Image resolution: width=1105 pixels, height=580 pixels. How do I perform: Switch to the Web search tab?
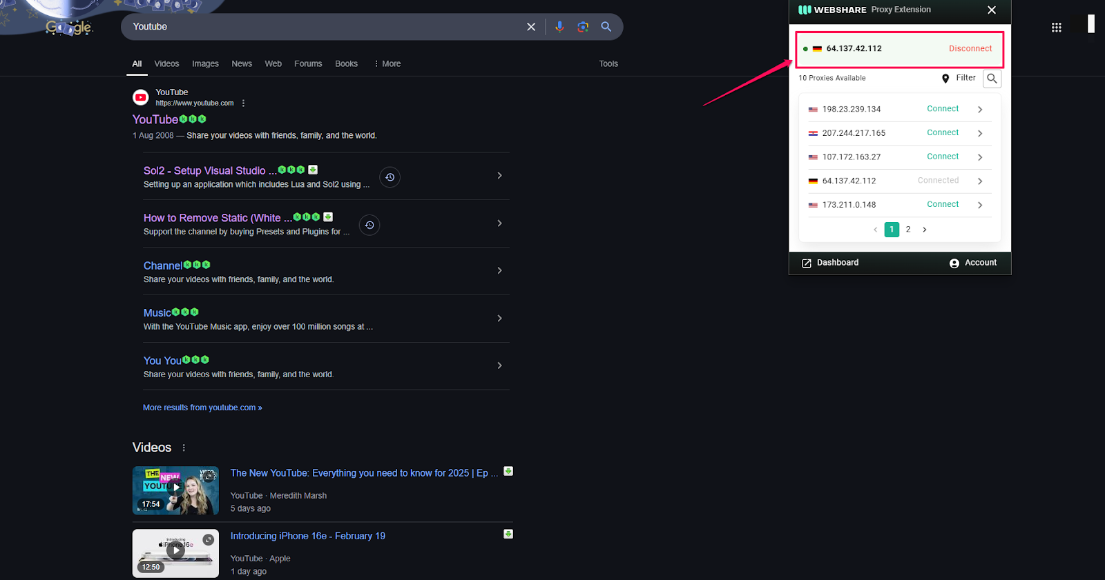273,63
